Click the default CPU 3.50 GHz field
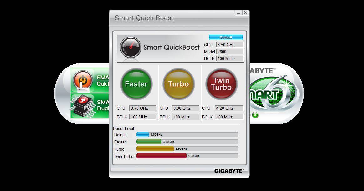The width and height of the screenshot is (364, 191). pyautogui.click(x=229, y=45)
